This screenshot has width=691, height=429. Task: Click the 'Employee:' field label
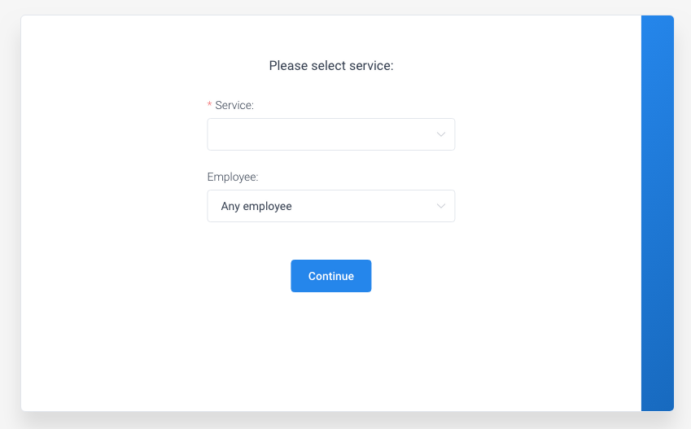(233, 177)
